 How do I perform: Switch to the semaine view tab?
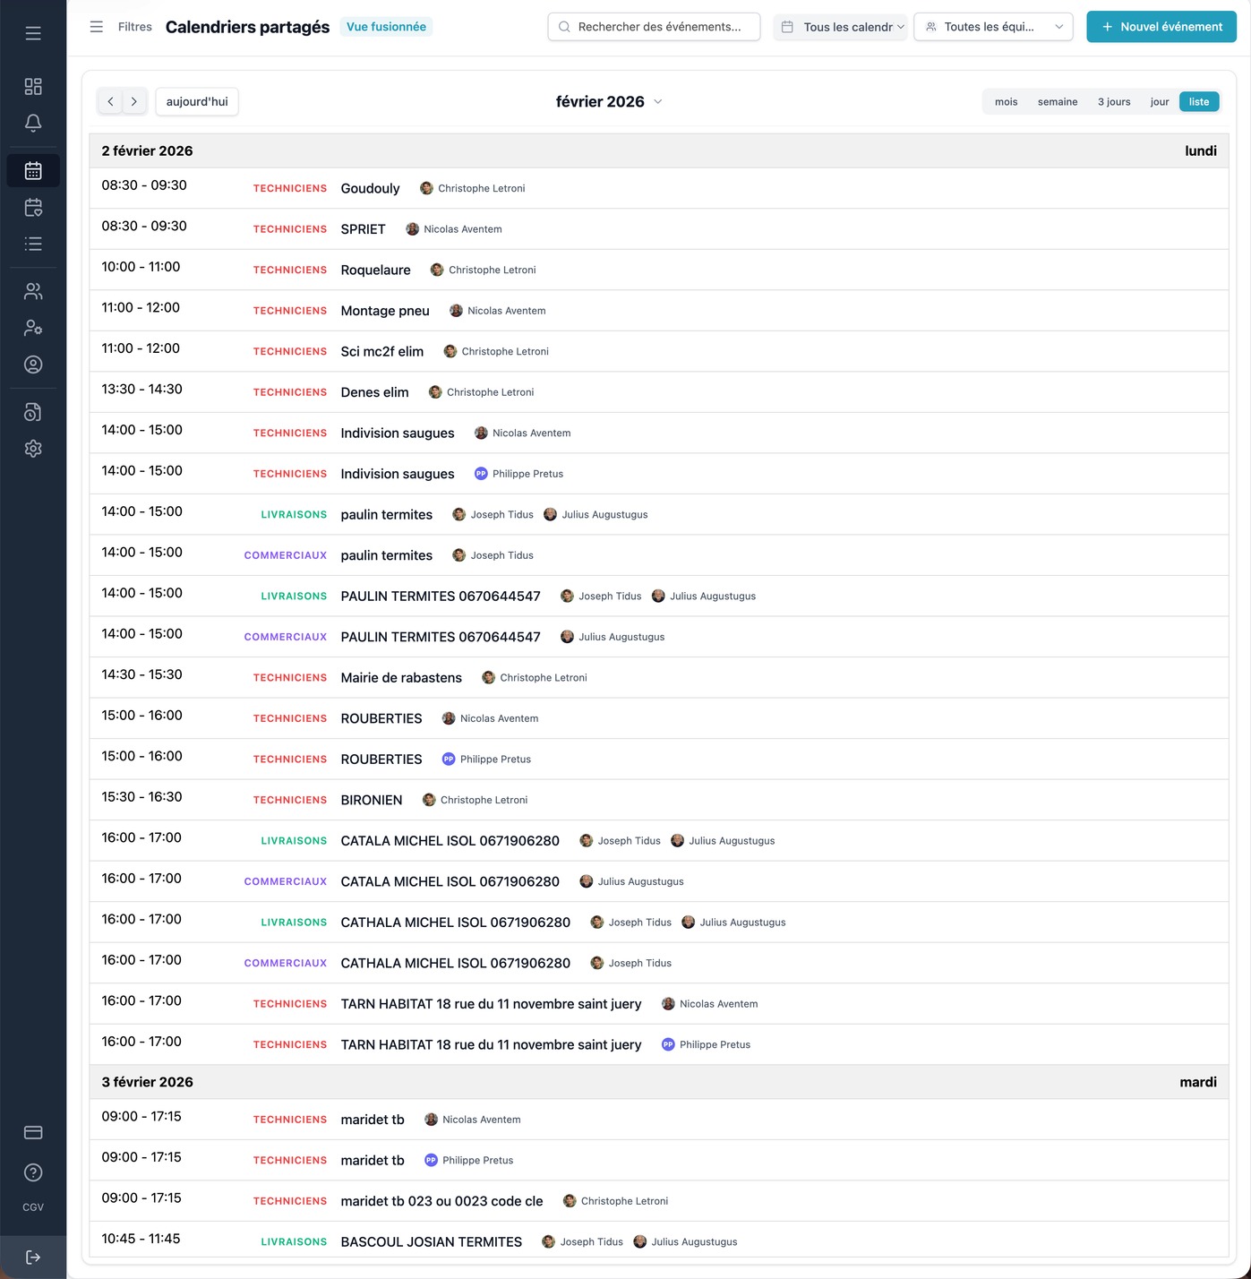(x=1057, y=102)
